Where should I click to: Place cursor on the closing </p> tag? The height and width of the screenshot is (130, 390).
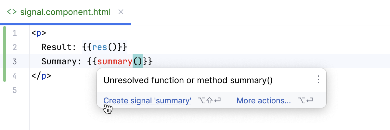click(x=41, y=76)
